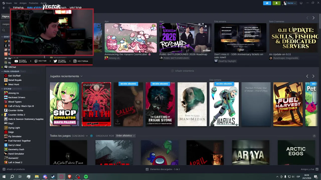Open the Todos los juegos shelf dropdown
The width and height of the screenshot is (321, 180).
pyautogui.click(x=87, y=136)
